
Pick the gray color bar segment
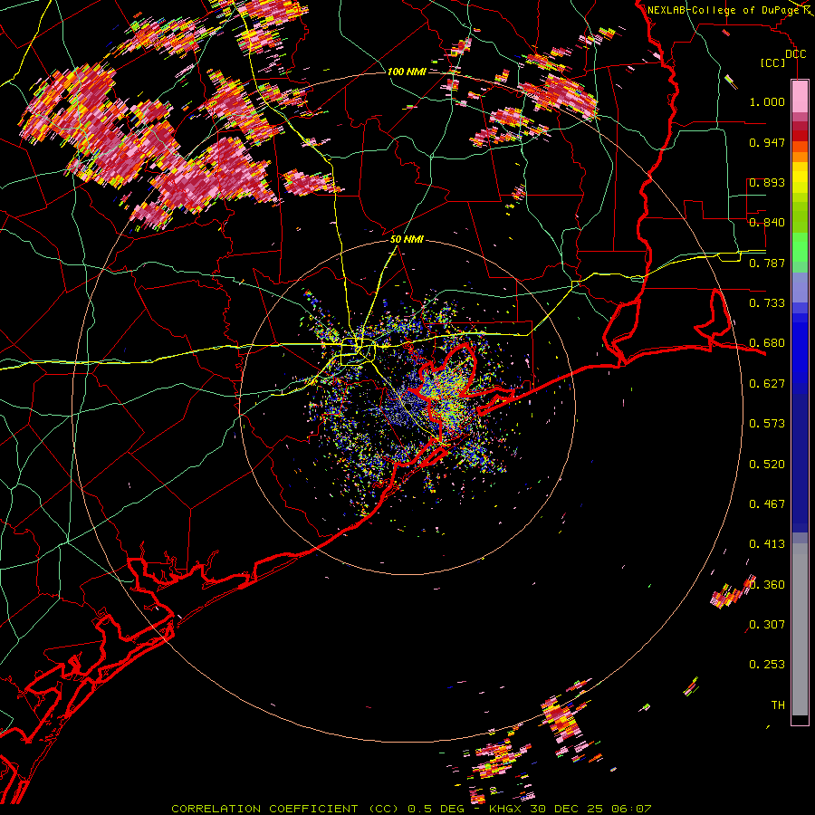pyautogui.click(x=800, y=629)
